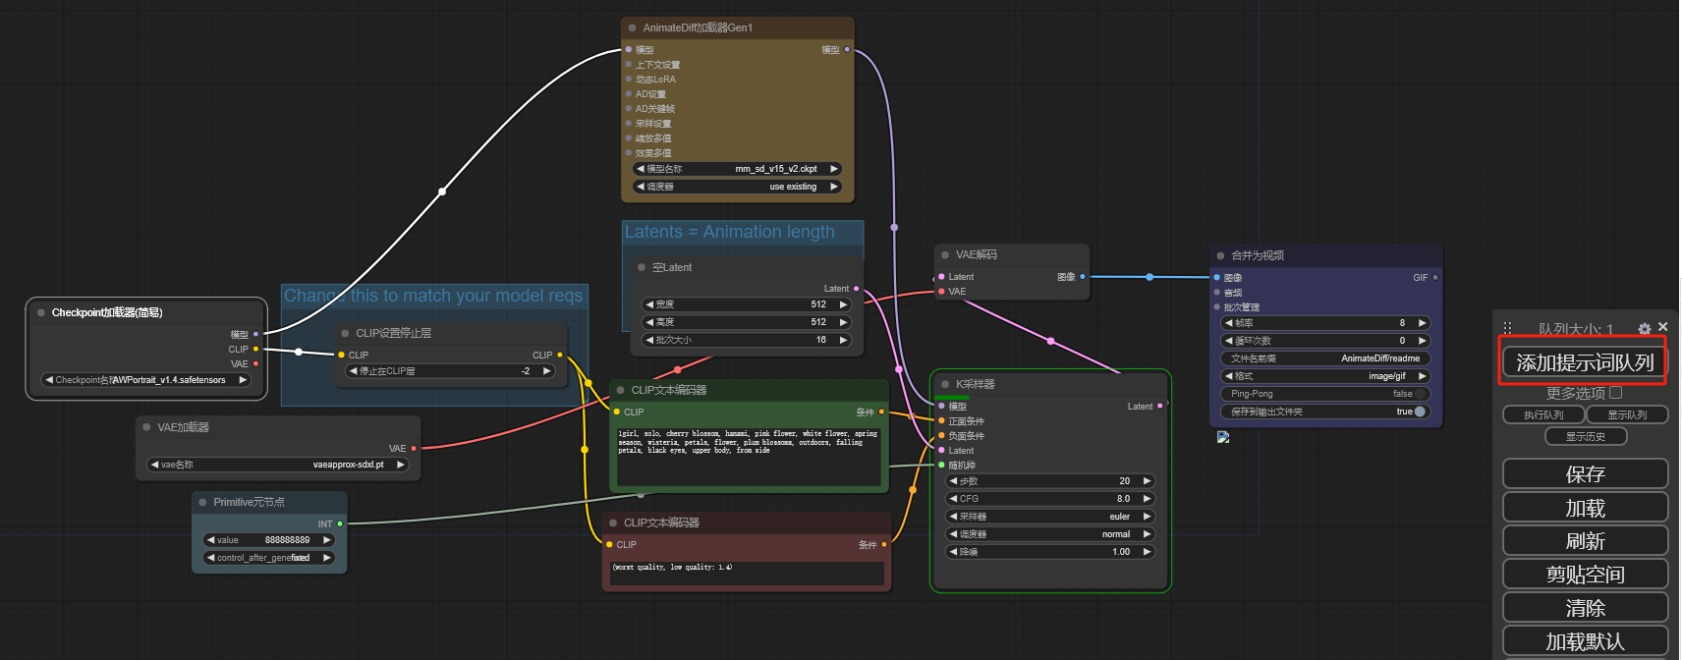Click the broken image icon below 合并为视频
Image resolution: width=1682 pixels, height=660 pixels.
(1223, 437)
